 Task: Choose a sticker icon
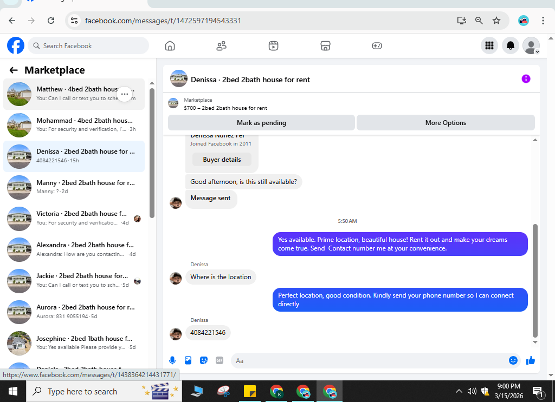coord(204,360)
